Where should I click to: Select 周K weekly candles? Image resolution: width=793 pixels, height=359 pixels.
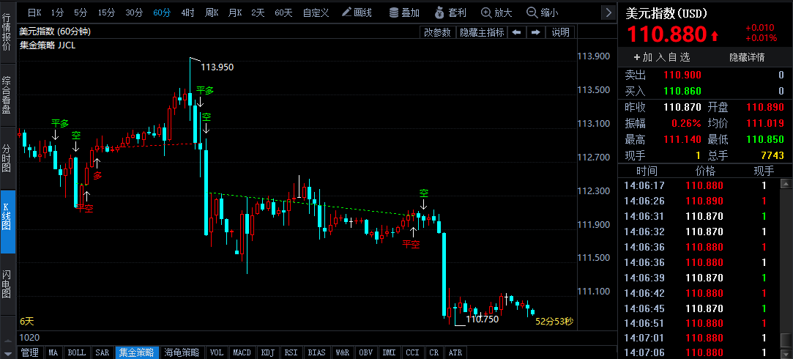pyautogui.click(x=212, y=12)
